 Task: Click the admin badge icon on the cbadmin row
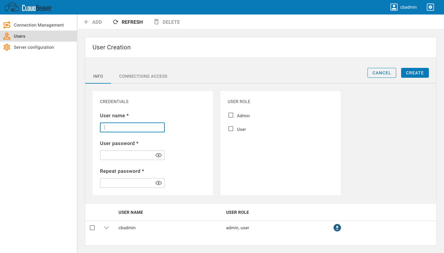[337, 228]
